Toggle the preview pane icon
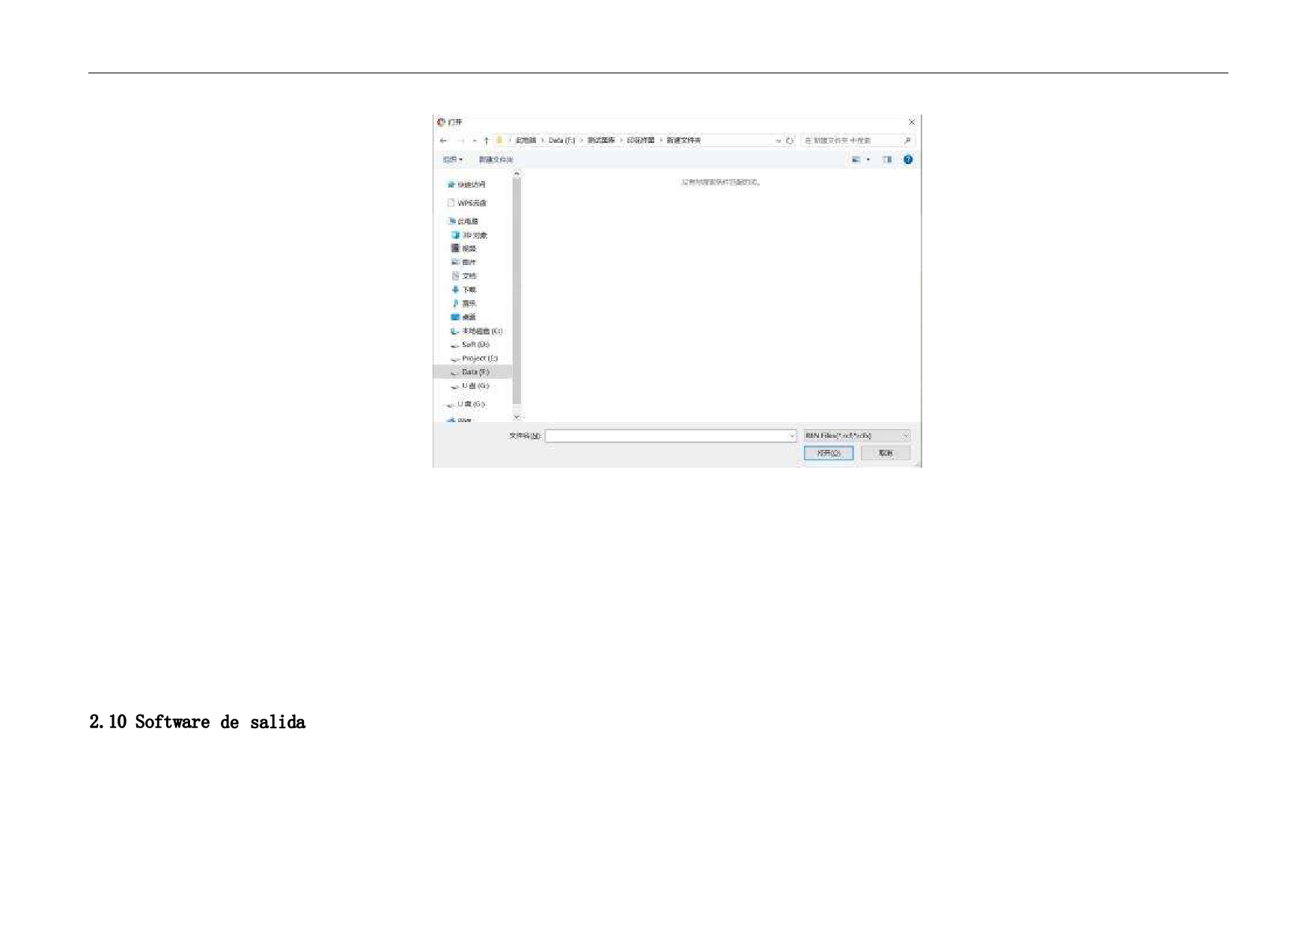This screenshot has height=928, width=1313. (887, 159)
